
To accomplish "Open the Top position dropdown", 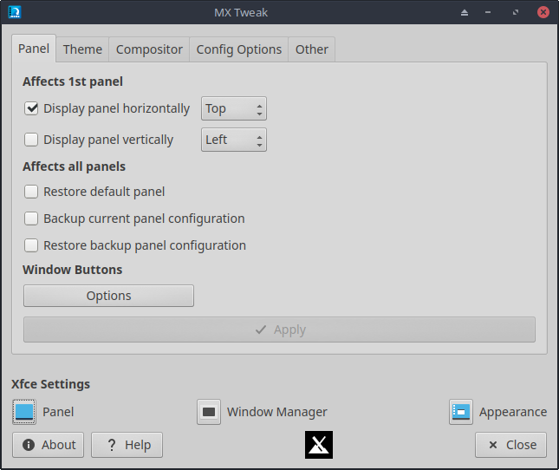I will (x=234, y=108).
